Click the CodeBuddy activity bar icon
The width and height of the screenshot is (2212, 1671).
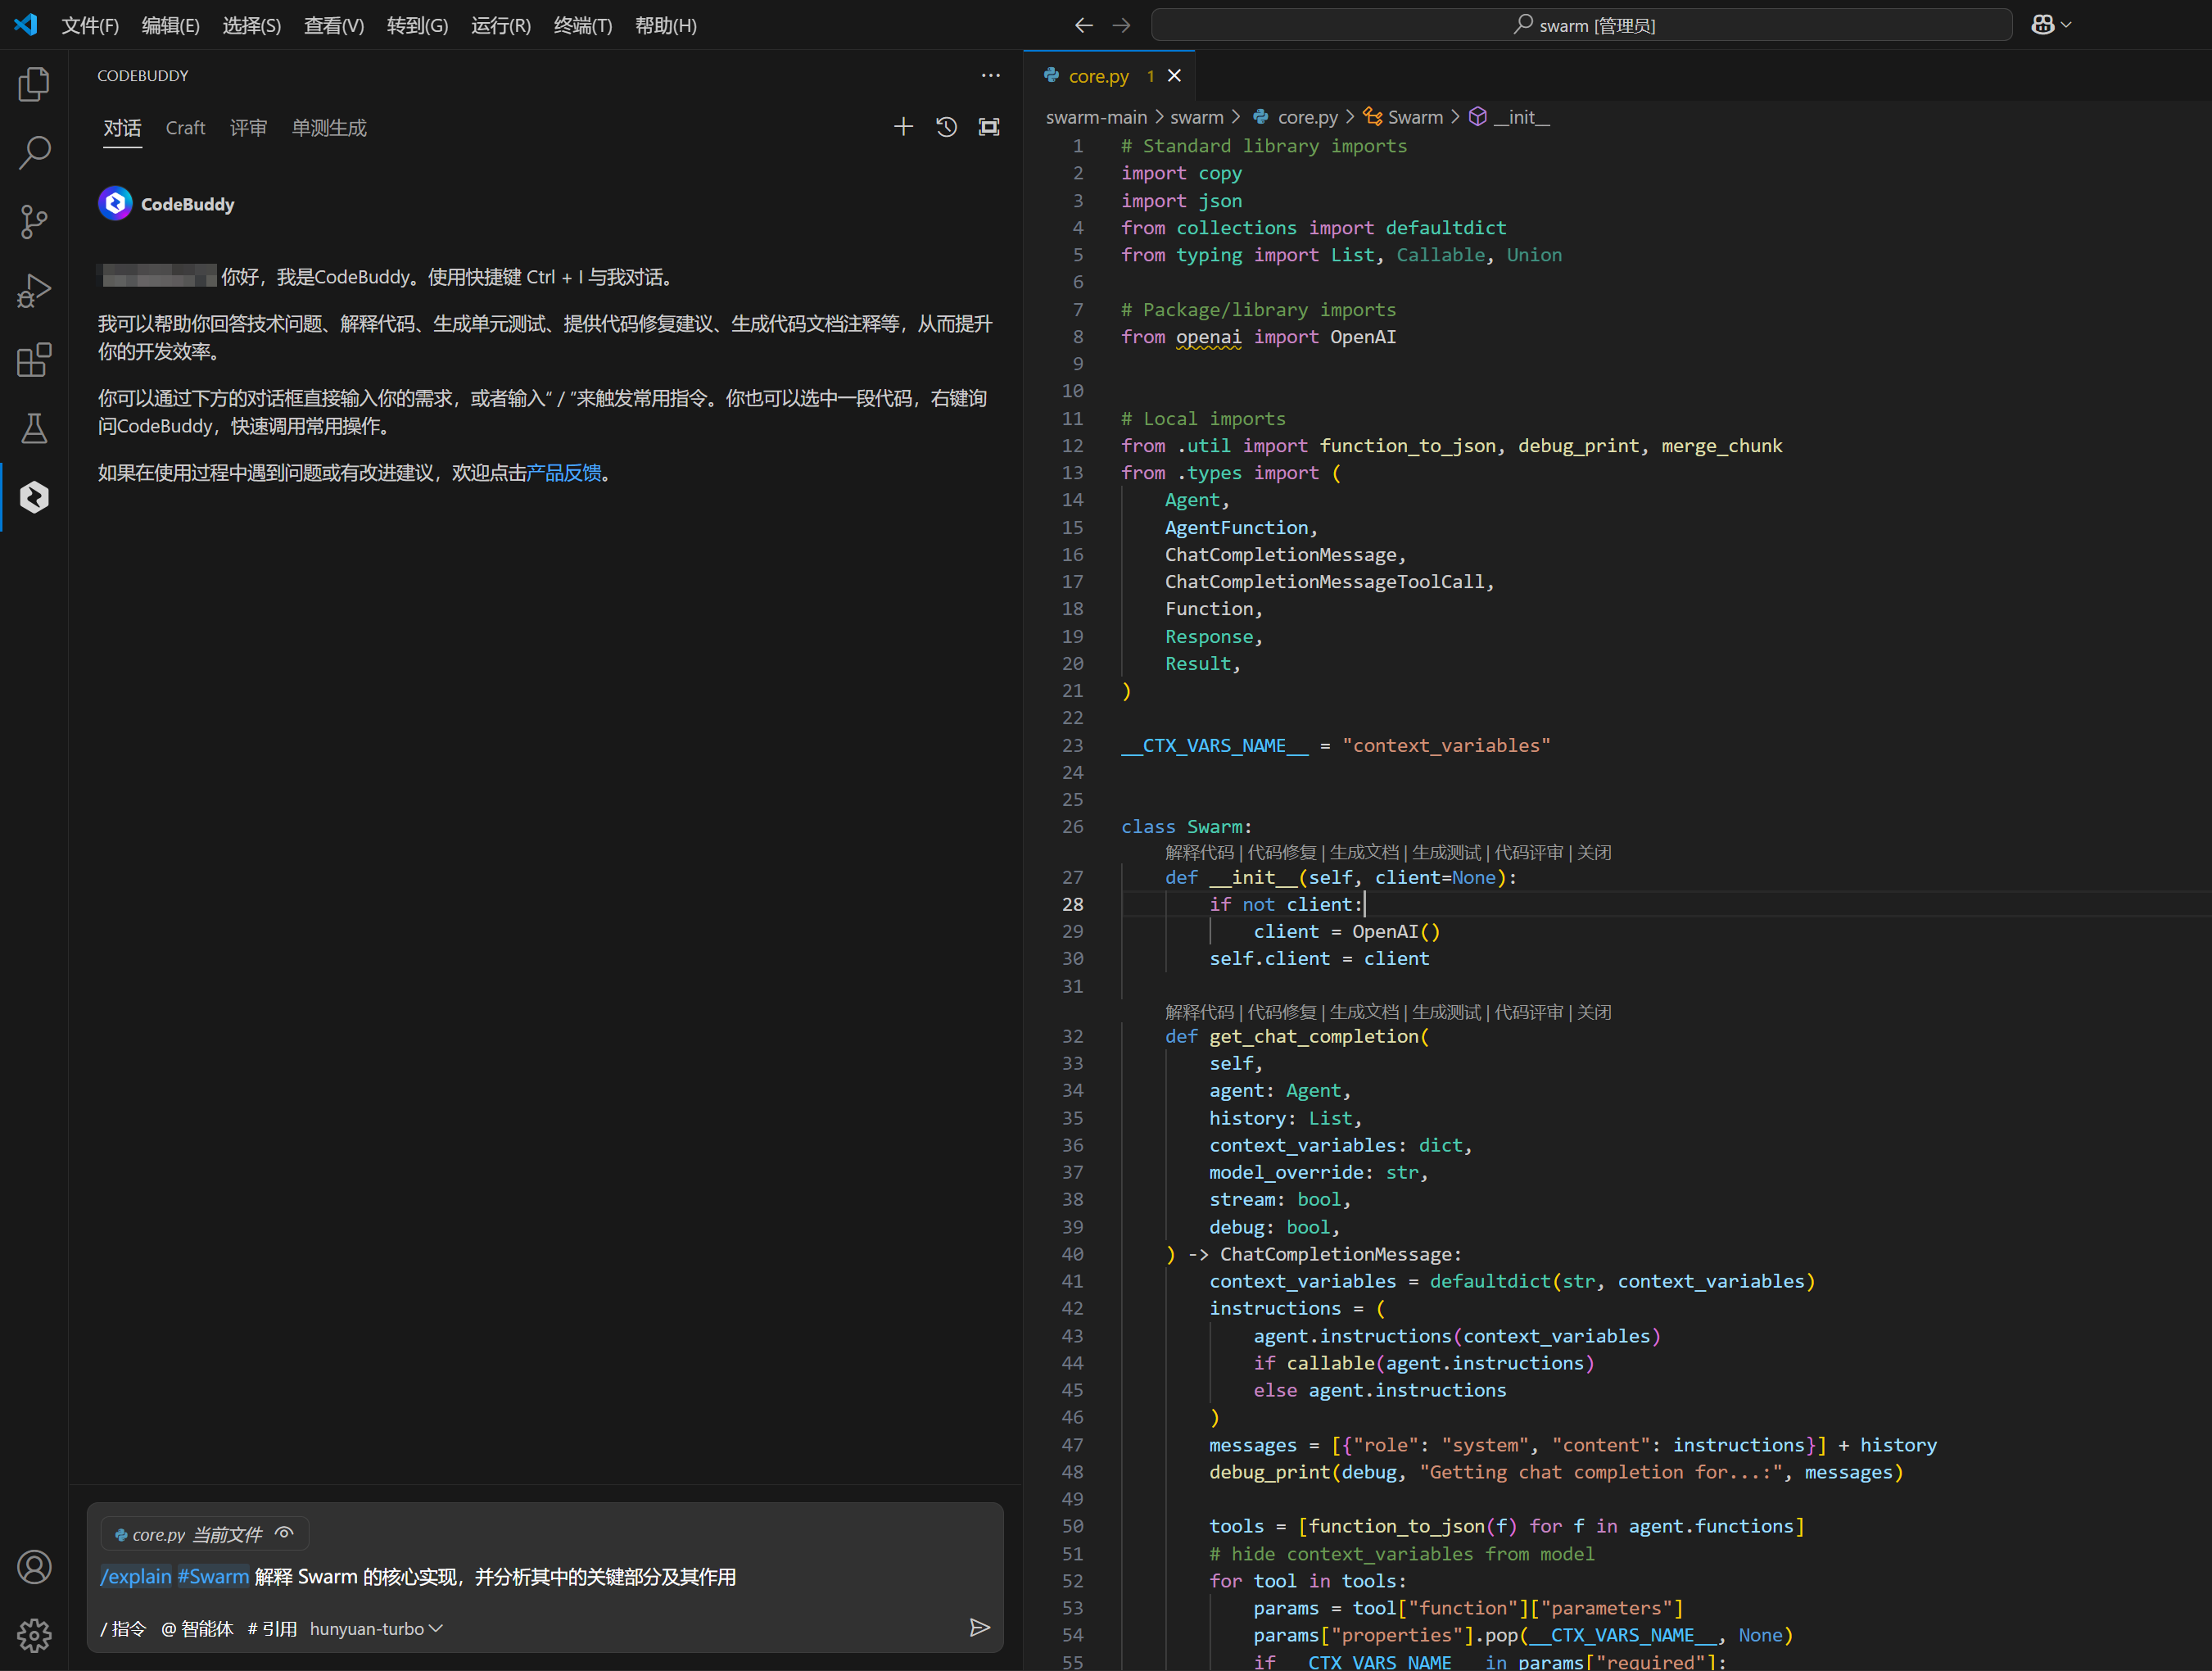(34, 497)
